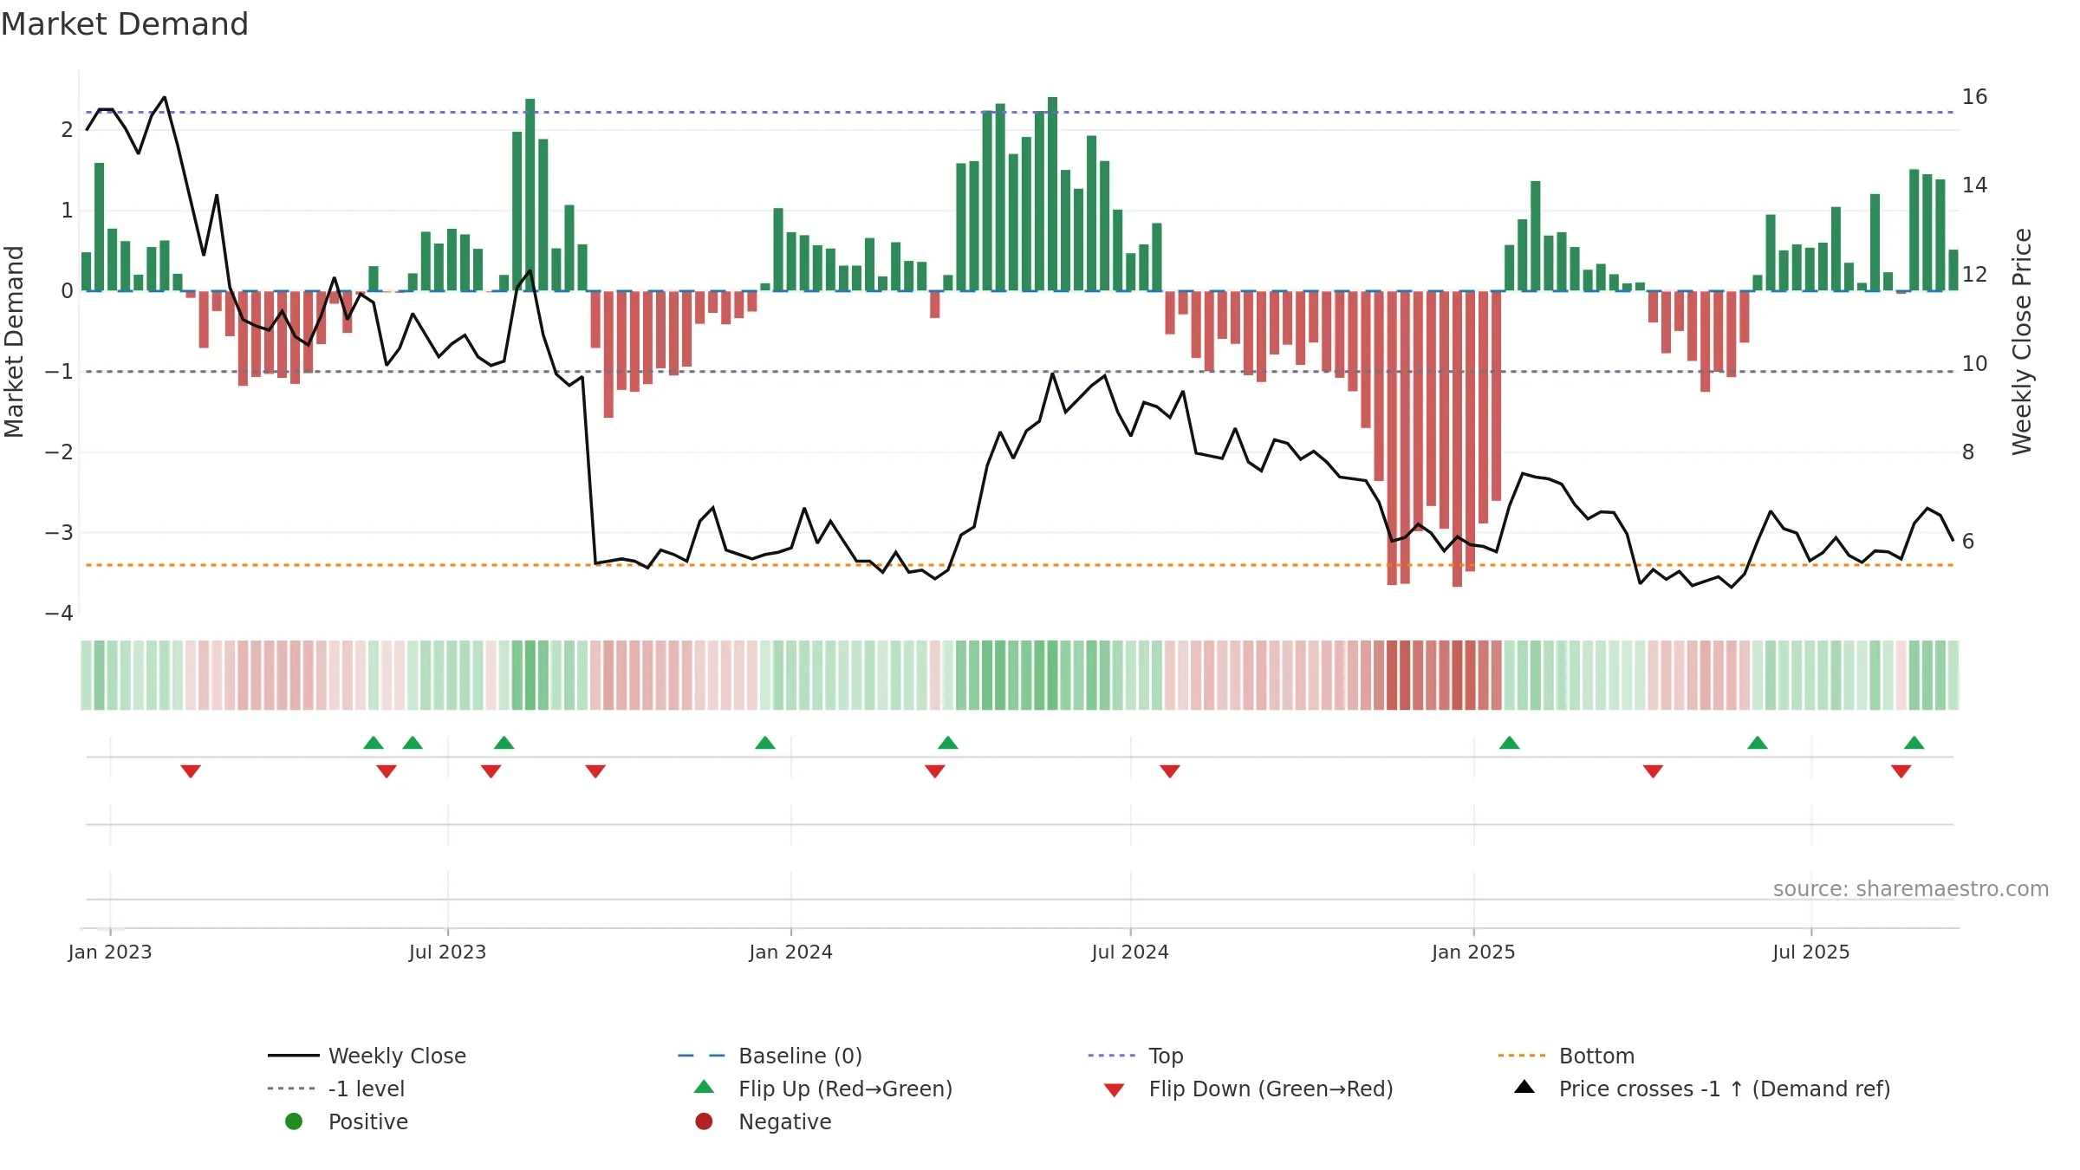Click the Jul 2023 x-axis label
Image resolution: width=2080 pixels, height=1170 pixels.
point(447,952)
